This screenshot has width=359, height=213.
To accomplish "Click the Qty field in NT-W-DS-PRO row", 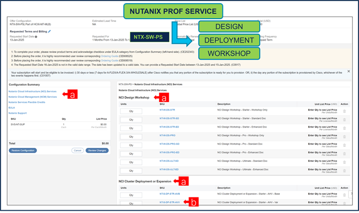I will (x=131, y=137).
